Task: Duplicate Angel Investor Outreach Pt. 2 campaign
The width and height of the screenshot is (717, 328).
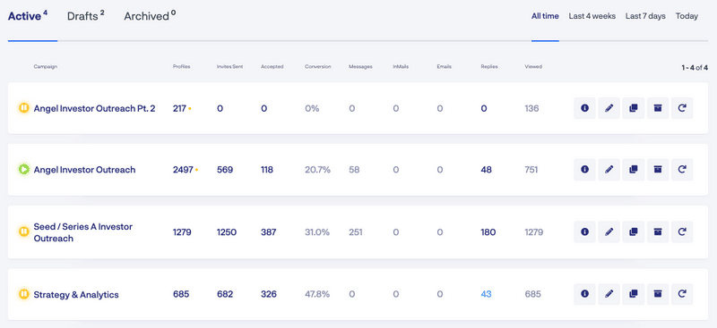Action: click(x=634, y=108)
